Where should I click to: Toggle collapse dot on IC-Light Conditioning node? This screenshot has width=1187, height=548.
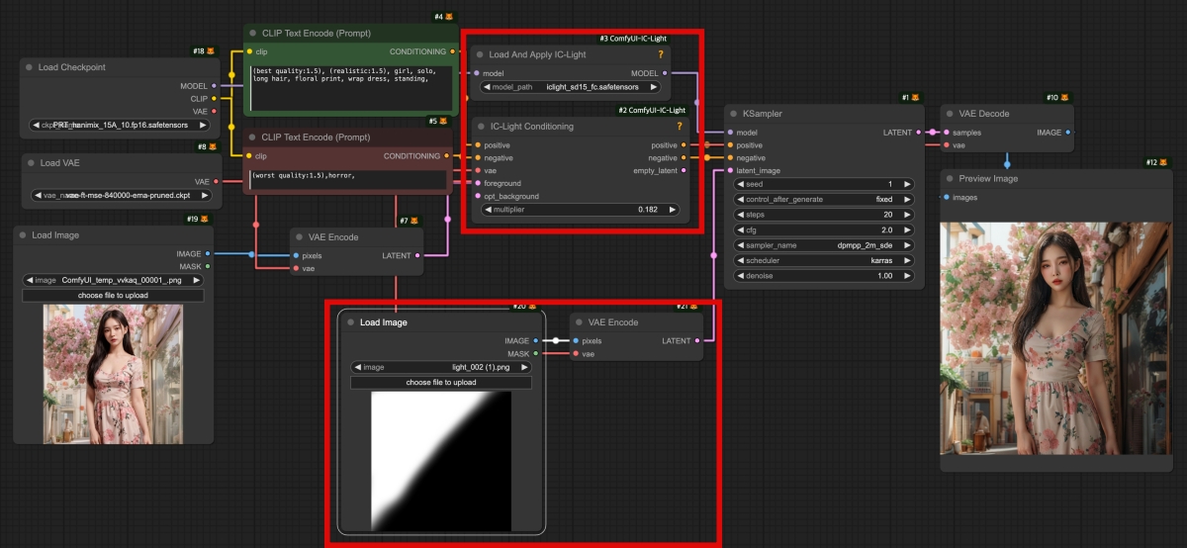click(x=479, y=127)
